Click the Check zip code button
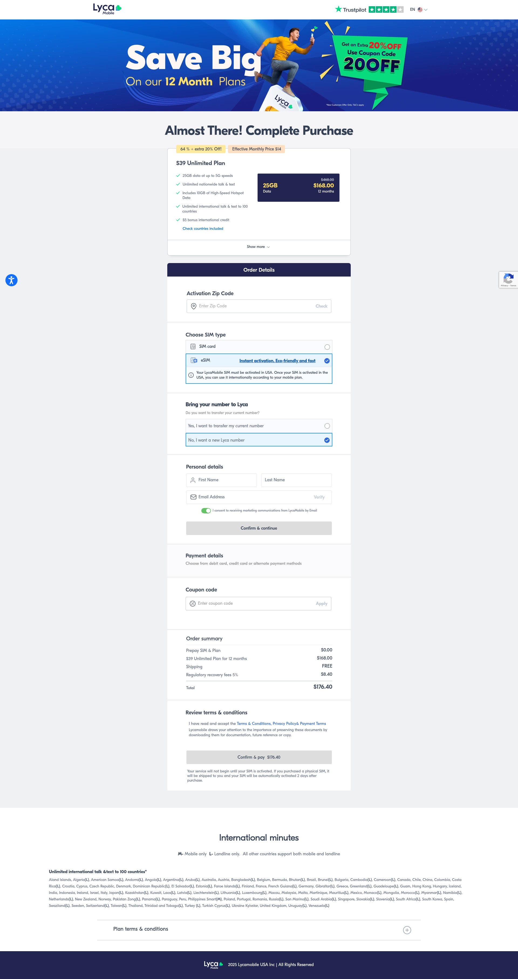Image resolution: width=518 pixels, height=979 pixels. (x=321, y=306)
